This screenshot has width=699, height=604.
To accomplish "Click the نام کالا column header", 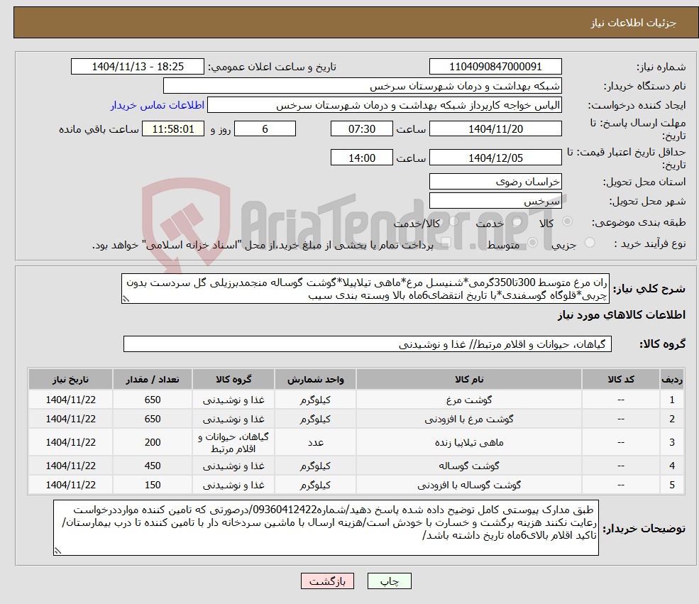I will coord(469,379).
